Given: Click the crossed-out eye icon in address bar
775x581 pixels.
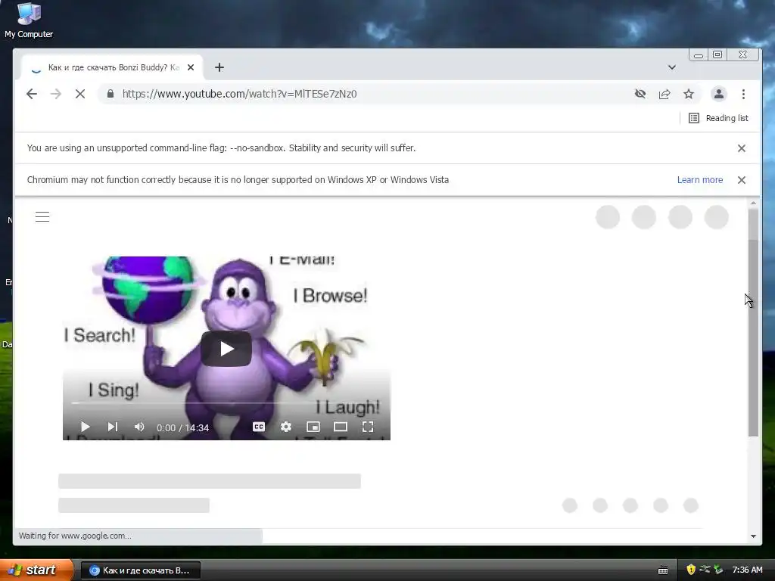Looking at the screenshot, I should [x=640, y=94].
